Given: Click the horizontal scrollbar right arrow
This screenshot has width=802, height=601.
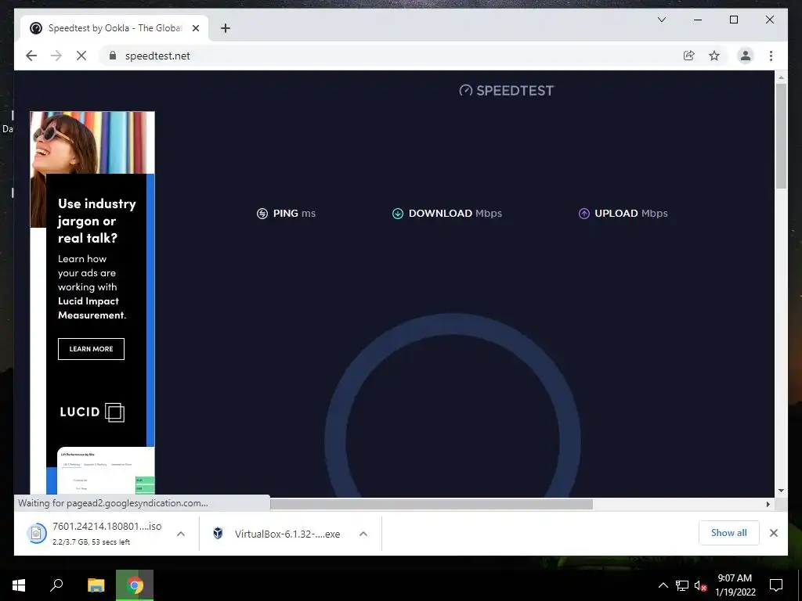Looking at the screenshot, I should coord(768,505).
